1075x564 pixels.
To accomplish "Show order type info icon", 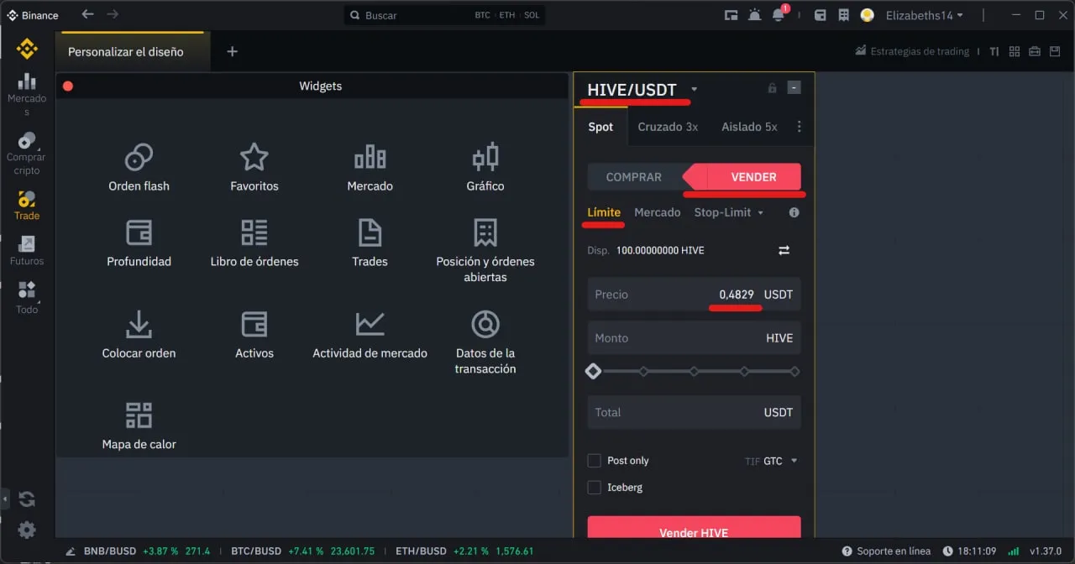I will [x=794, y=212].
